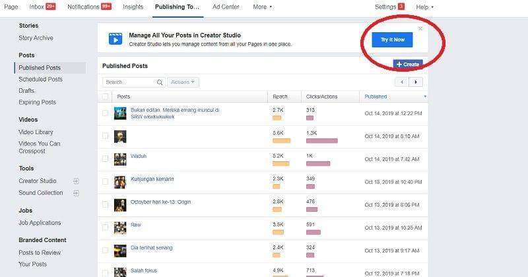Open post titled Raw

coord(136,224)
